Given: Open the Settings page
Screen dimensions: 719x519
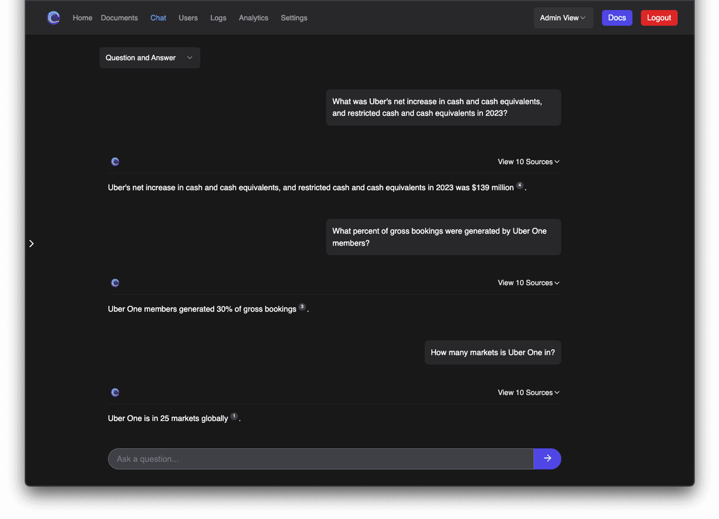Looking at the screenshot, I should 294,18.
